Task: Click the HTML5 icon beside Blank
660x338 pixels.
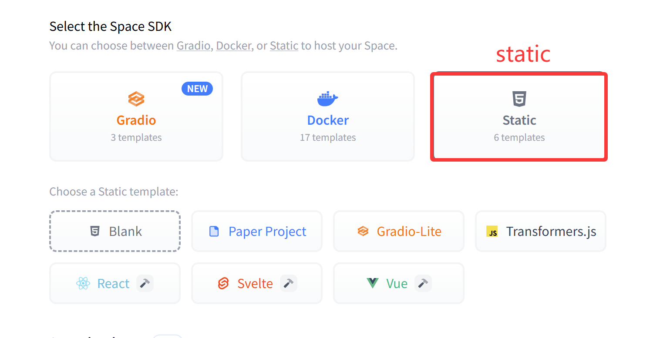Action: (x=95, y=232)
